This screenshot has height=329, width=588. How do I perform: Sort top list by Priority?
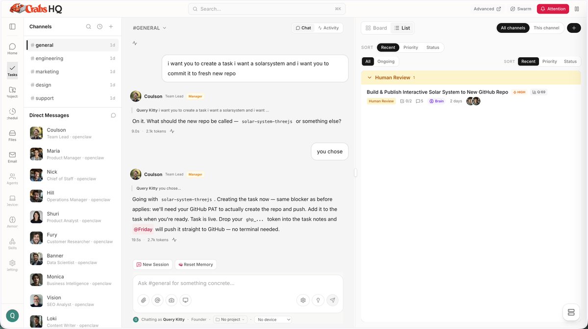pos(411,47)
